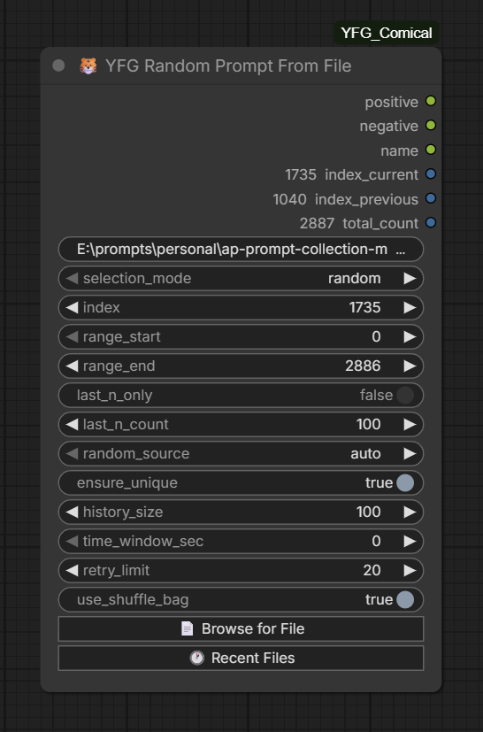This screenshot has width=483, height=732.
Task: Increase time_window_sec with right arrow
Action: tap(410, 541)
